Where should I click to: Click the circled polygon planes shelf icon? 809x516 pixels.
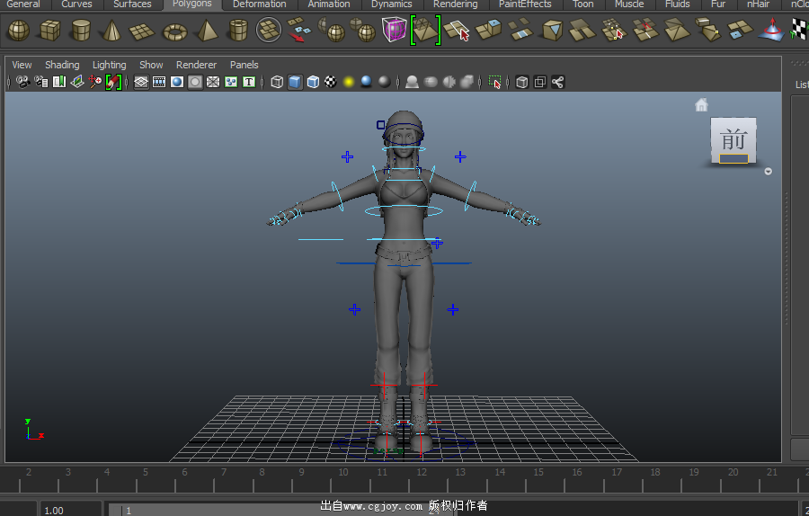point(269,30)
